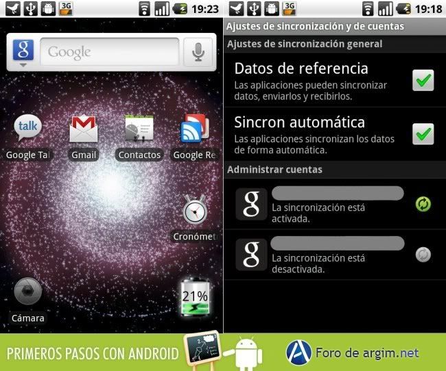Tap the 3G icon on settings screen status bar
This screenshot has width=446, height=371.
[x=289, y=8]
